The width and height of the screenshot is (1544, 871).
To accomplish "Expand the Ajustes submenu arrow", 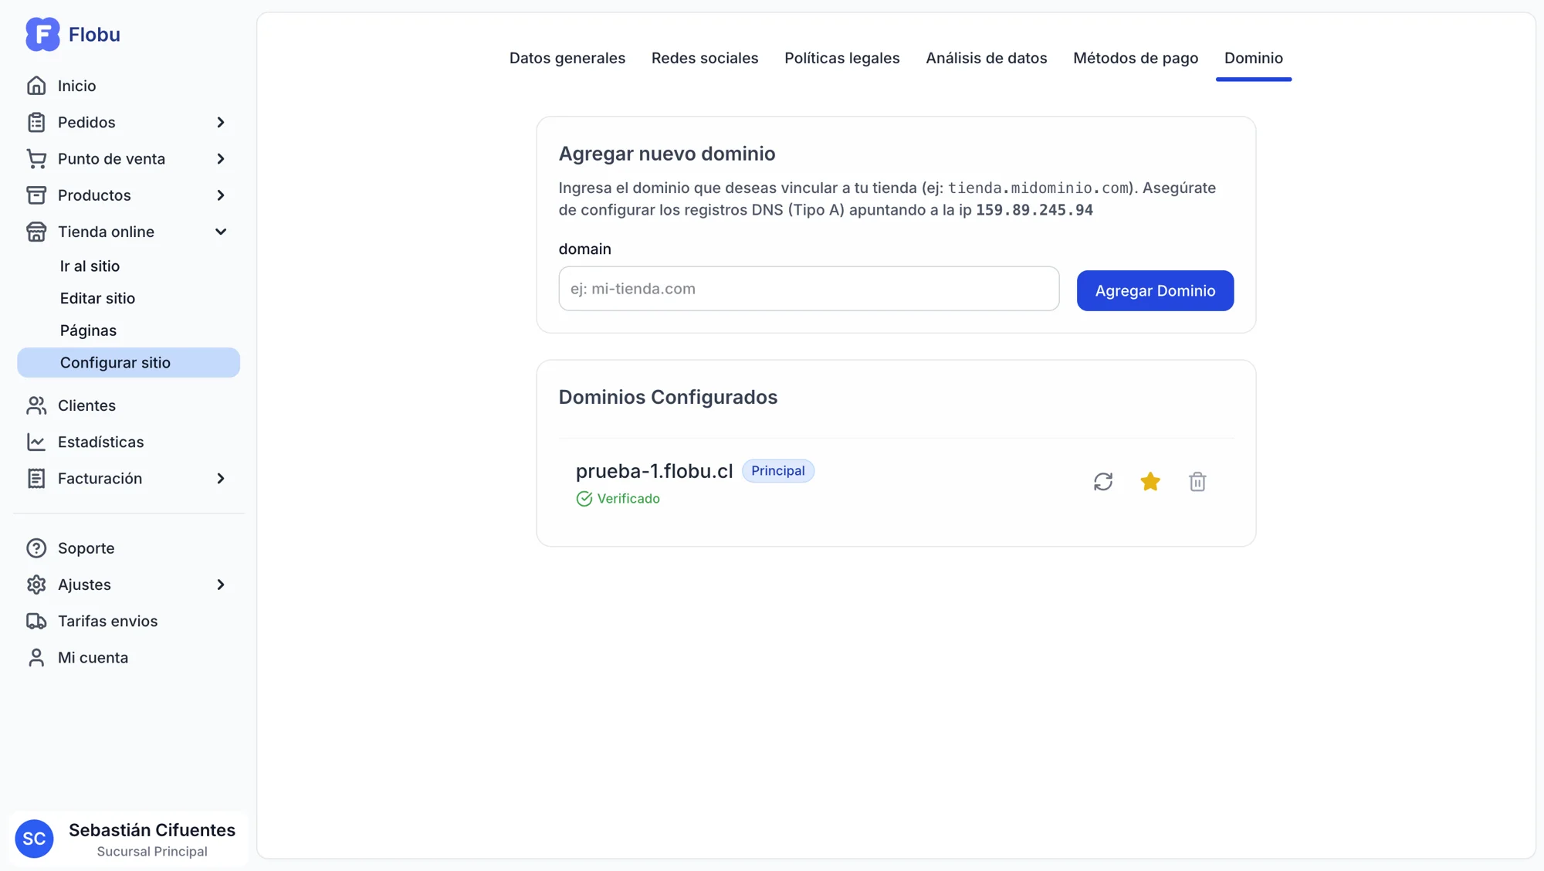I will coord(221,585).
